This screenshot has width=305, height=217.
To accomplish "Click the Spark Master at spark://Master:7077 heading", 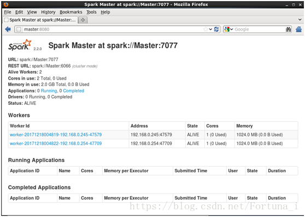I will pyautogui.click(x=113, y=46).
